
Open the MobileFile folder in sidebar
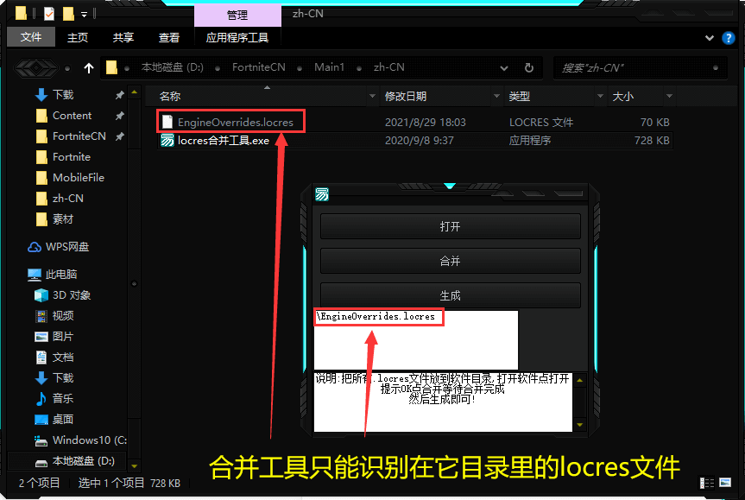(79, 178)
